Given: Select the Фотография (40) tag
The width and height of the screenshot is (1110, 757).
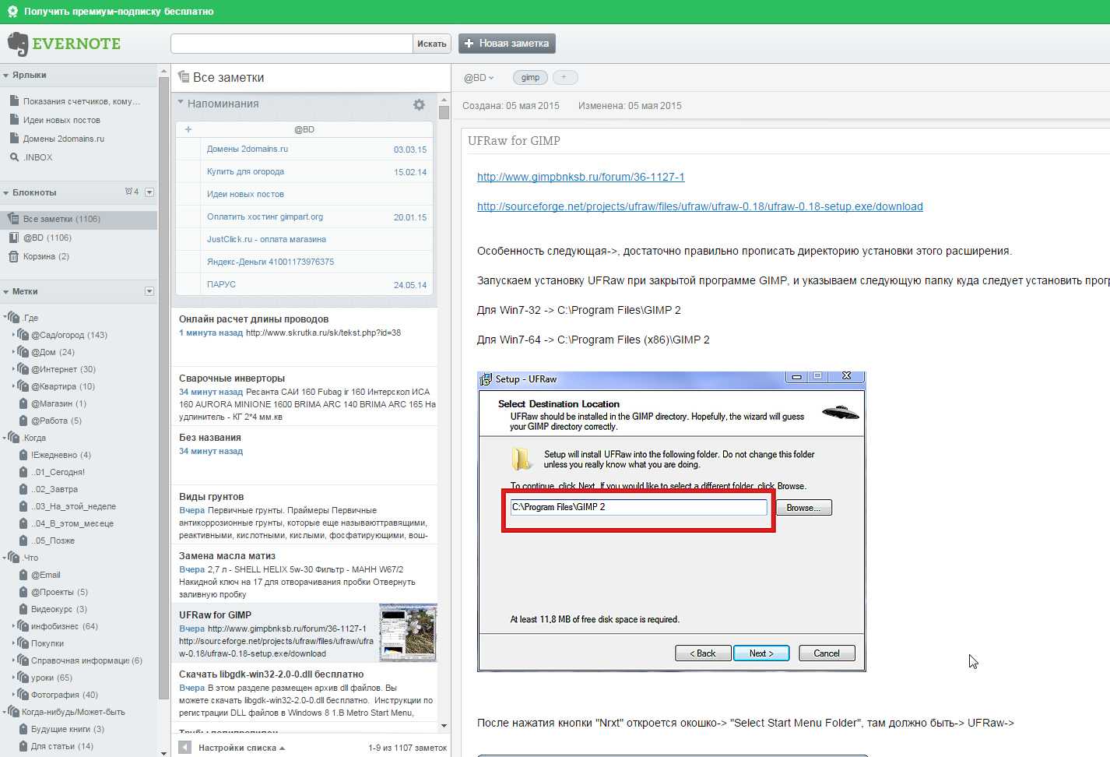Looking at the screenshot, I should 65,695.
